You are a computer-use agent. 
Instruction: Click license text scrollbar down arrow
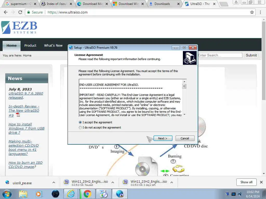coord(184,115)
